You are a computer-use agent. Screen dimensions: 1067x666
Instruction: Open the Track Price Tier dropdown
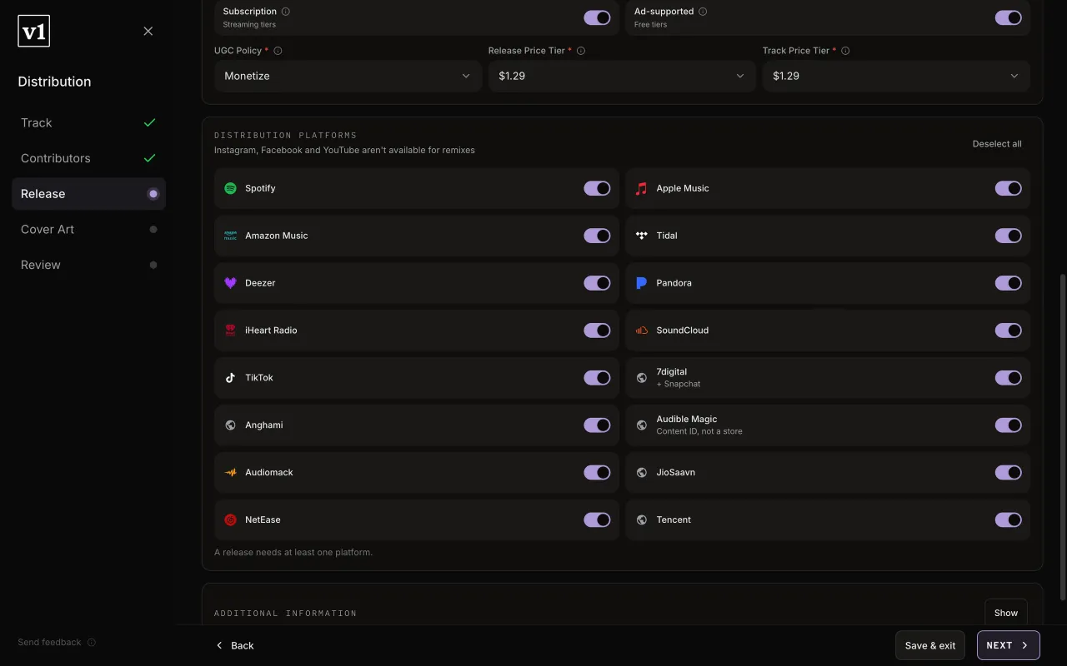pyautogui.click(x=896, y=76)
